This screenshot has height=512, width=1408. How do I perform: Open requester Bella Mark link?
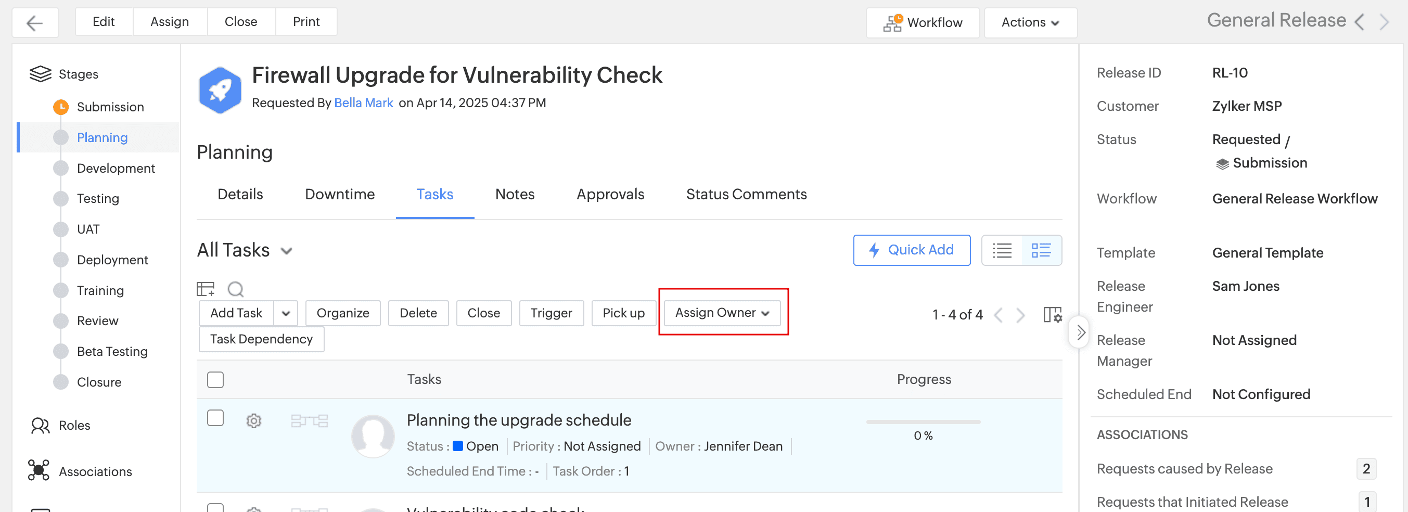pos(364,103)
